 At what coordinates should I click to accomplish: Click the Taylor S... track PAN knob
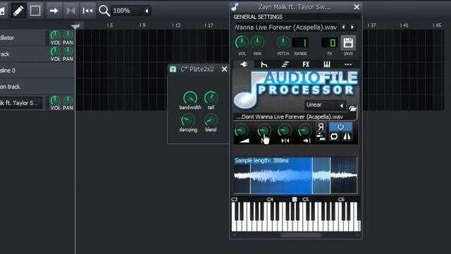68,100
